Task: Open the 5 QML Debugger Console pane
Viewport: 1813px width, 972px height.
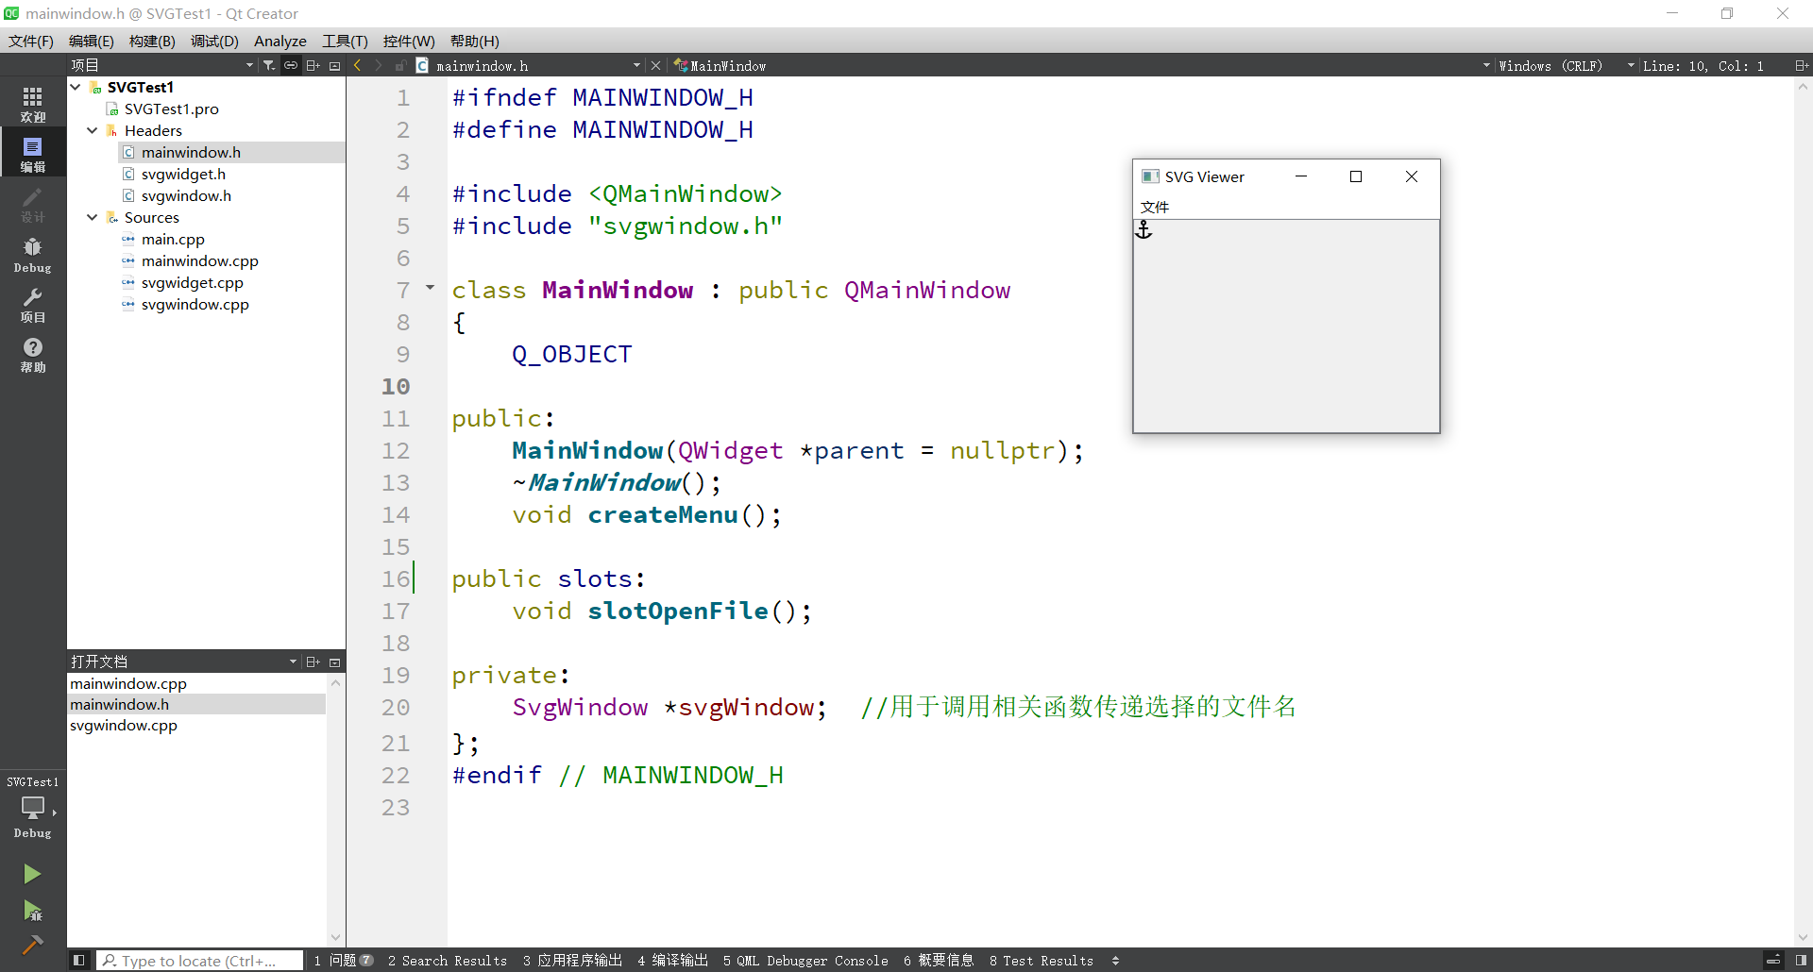Action: (805, 961)
